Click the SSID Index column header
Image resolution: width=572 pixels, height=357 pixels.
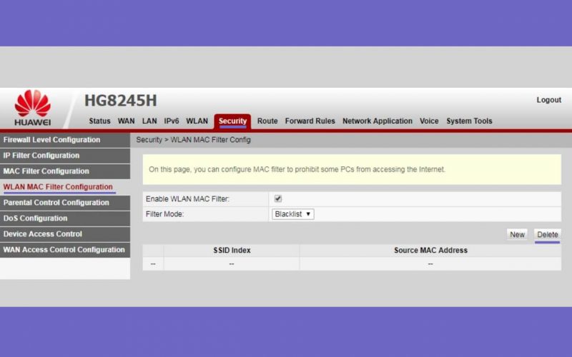pyautogui.click(x=232, y=251)
